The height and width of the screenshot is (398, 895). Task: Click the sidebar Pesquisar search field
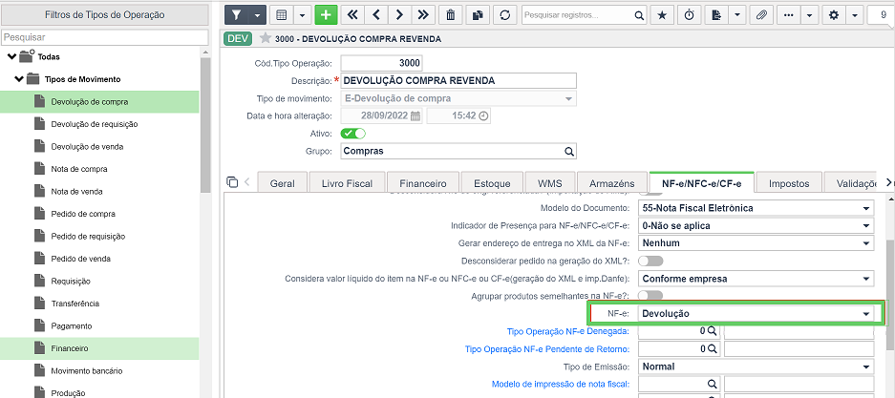point(105,37)
